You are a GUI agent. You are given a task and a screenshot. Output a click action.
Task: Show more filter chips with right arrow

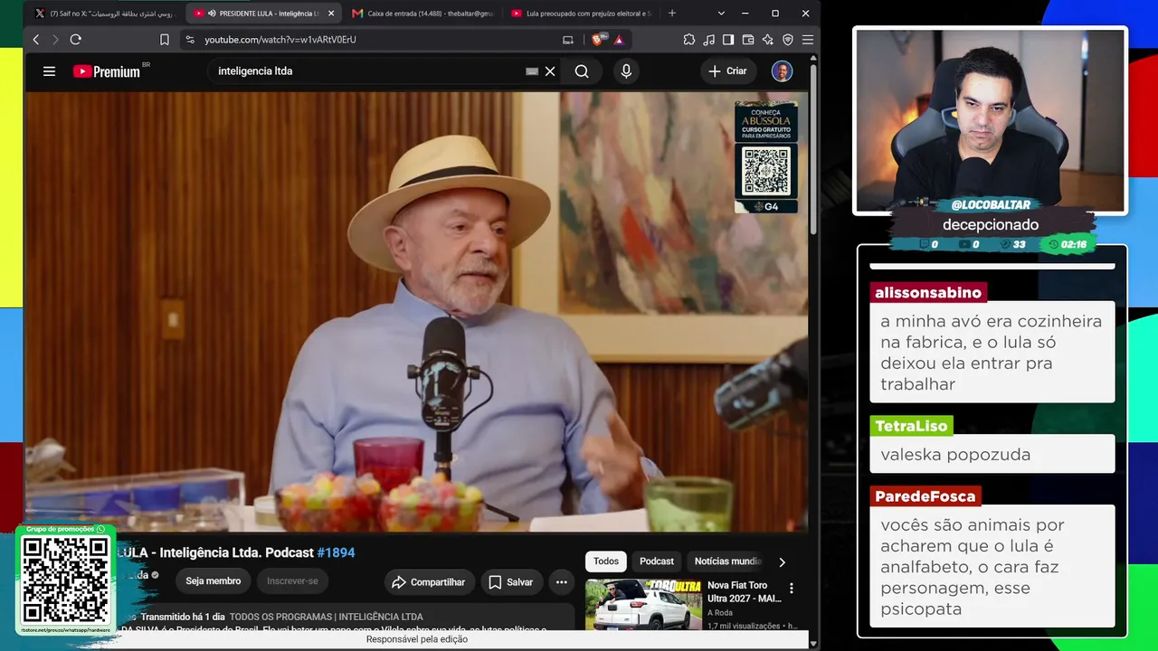click(783, 562)
